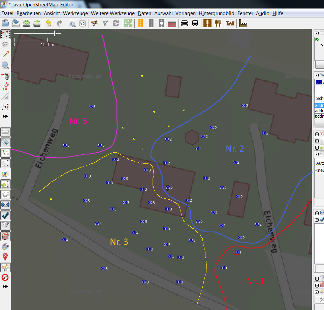Toggle the Validation results checkmark panel
The width and height of the screenshot is (324, 310).
[x=5, y=215]
